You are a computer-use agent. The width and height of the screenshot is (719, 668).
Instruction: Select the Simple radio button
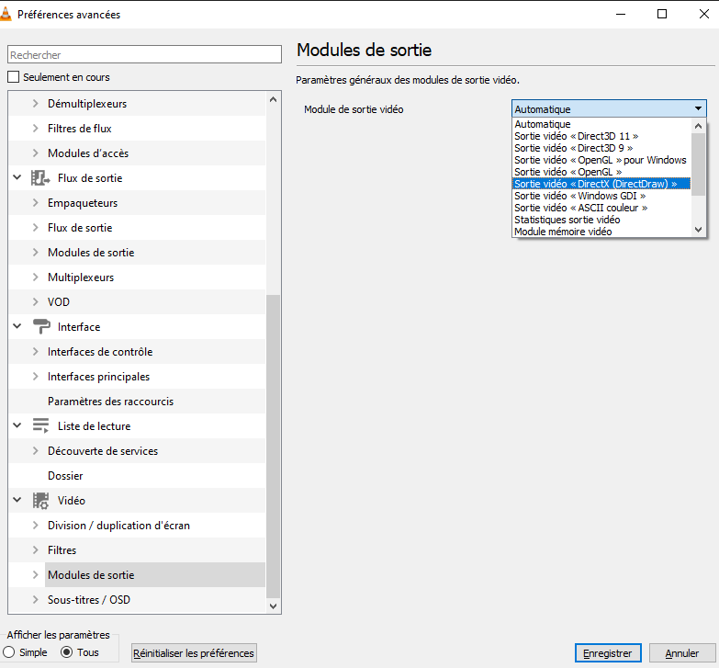tap(8, 652)
